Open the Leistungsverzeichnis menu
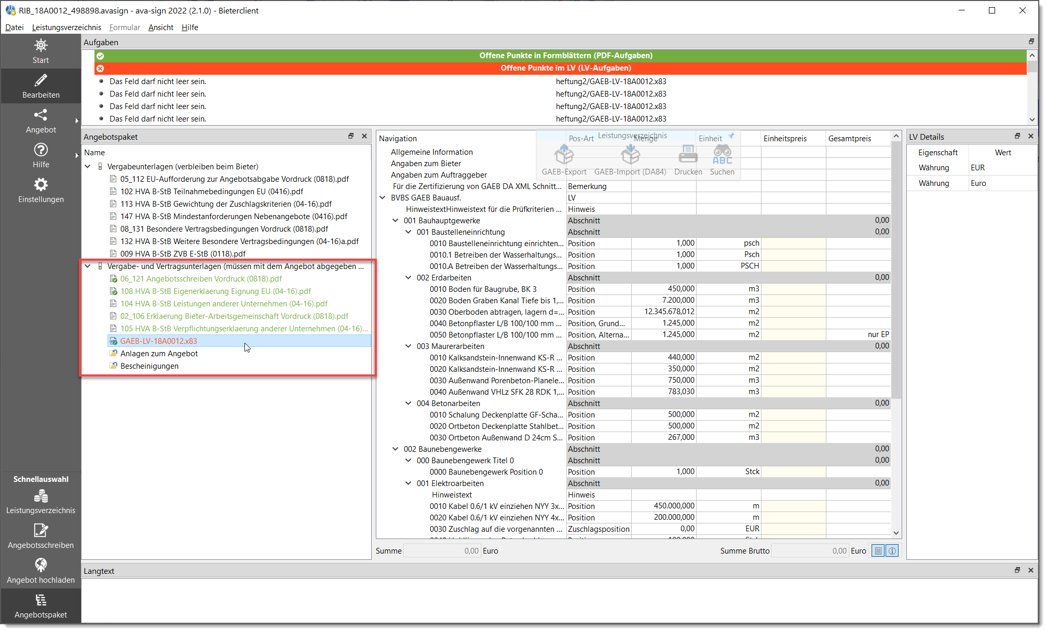Screen dimensions: 1047x632 coord(66,28)
